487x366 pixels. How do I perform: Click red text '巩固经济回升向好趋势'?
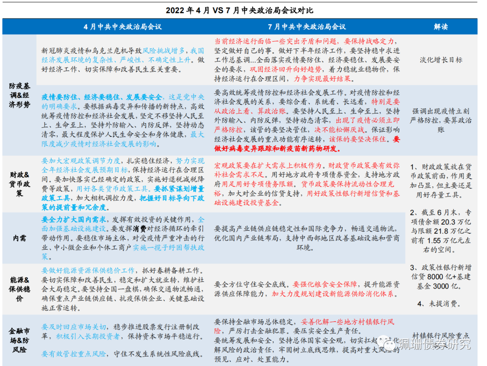[286, 69]
